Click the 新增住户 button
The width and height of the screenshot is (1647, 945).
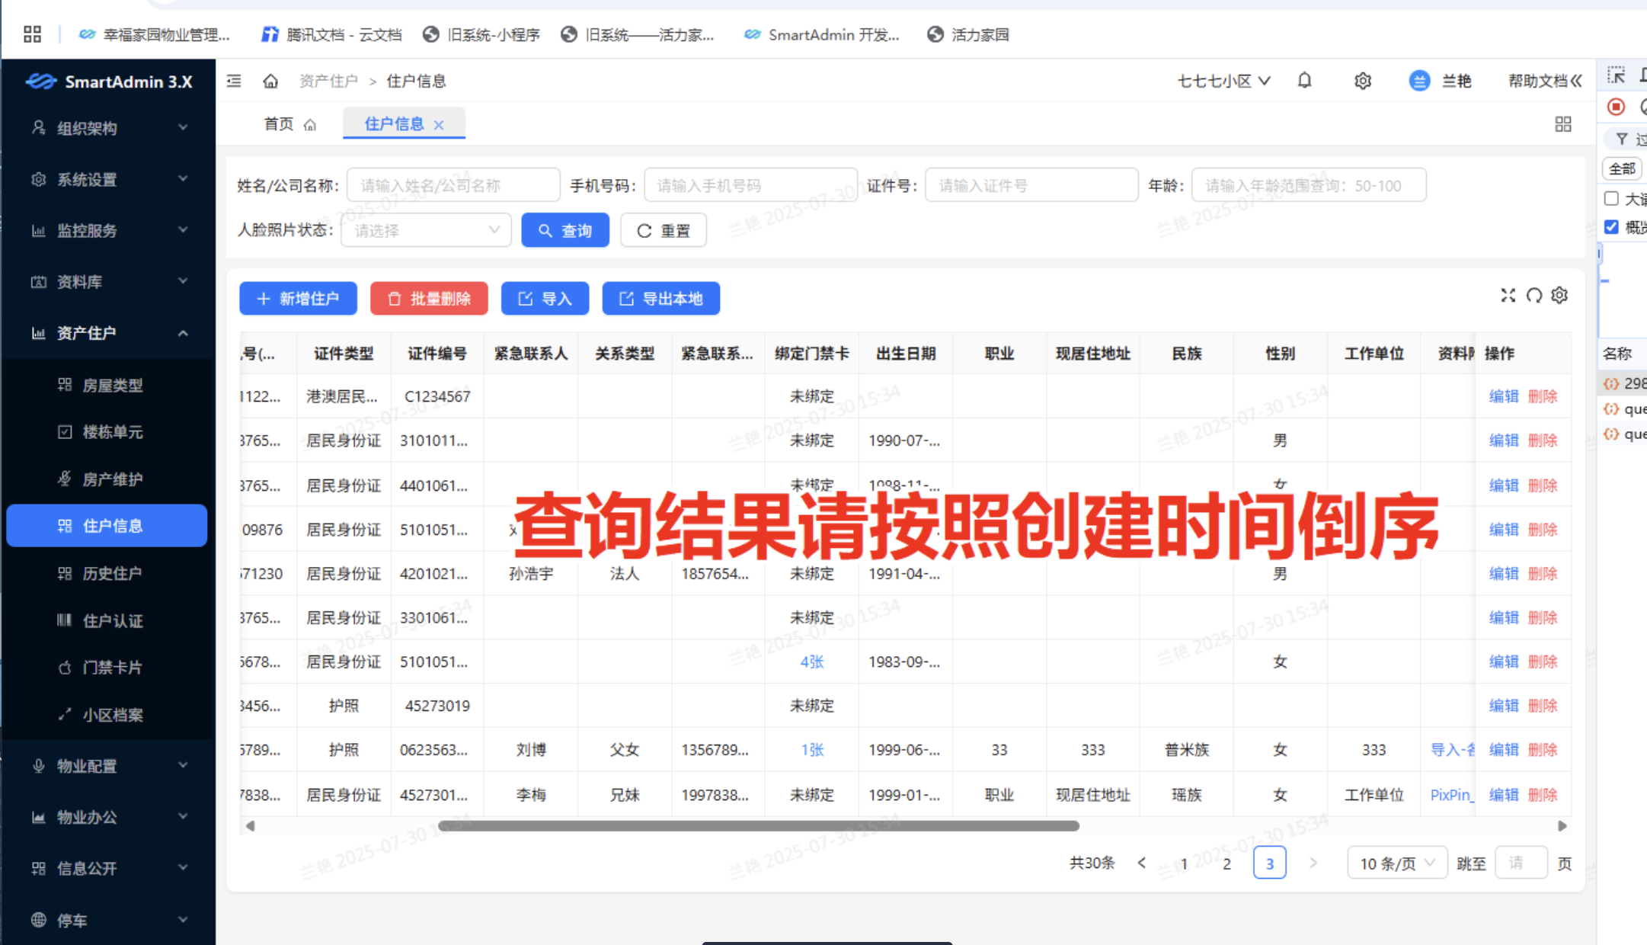coord(298,299)
